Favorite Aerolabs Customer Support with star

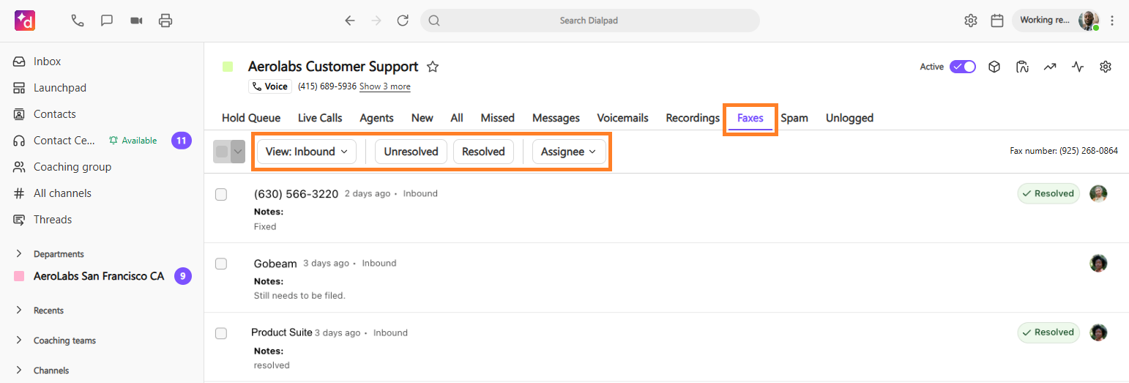pos(433,67)
